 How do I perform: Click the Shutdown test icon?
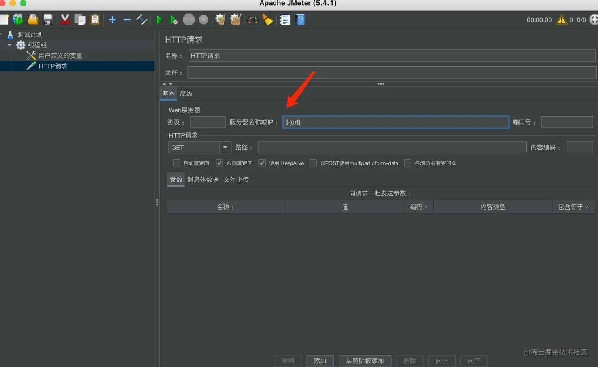[x=203, y=19]
